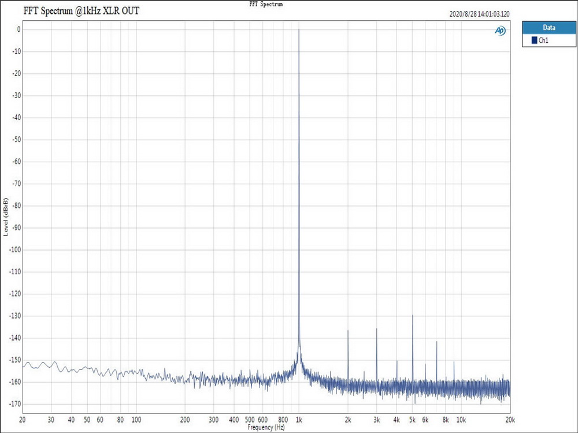
Task: Select the Data panel header
Action: click(x=548, y=27)
